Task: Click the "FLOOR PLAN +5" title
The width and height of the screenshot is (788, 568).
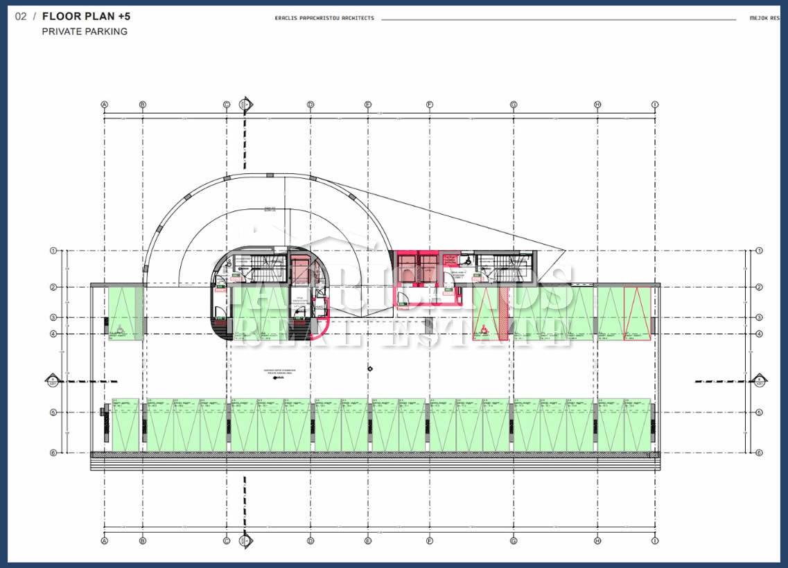Action: pyautogui.click(x=86, y=16)
